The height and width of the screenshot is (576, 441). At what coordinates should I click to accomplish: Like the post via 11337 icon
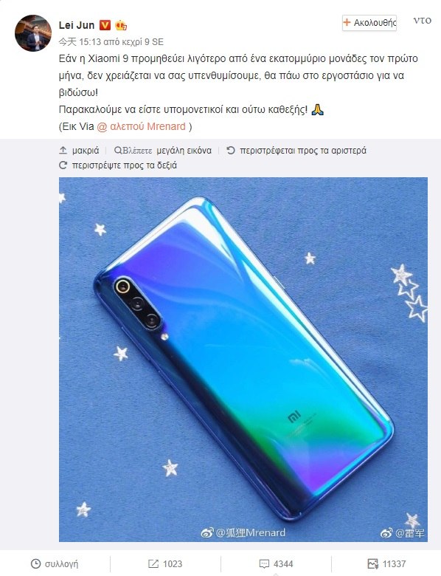point(372,563)
